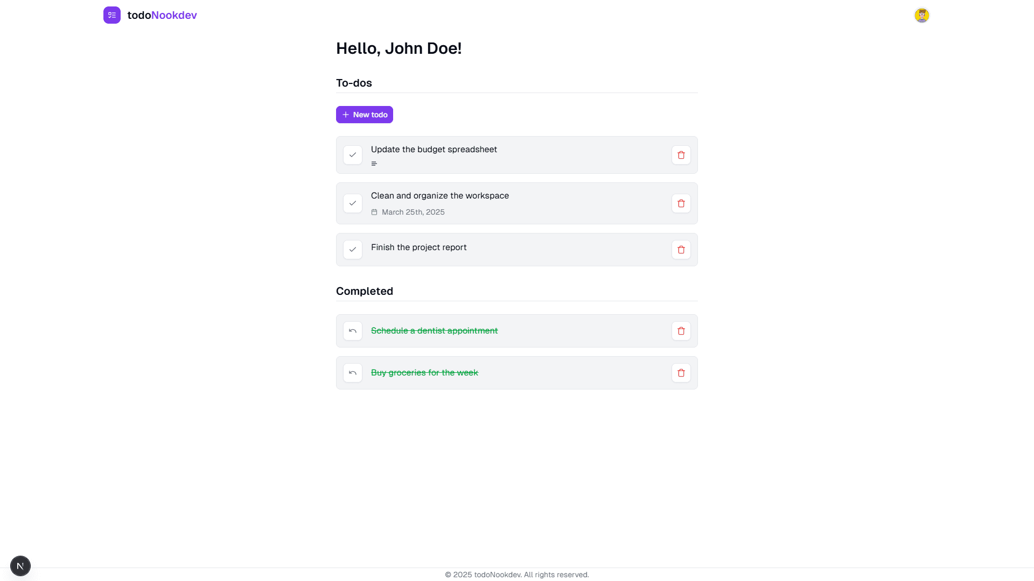Mark 'Update the budget spreadsheet' as completed
The height and width of the screenshot is (581, 1034).
click(353, 155)
